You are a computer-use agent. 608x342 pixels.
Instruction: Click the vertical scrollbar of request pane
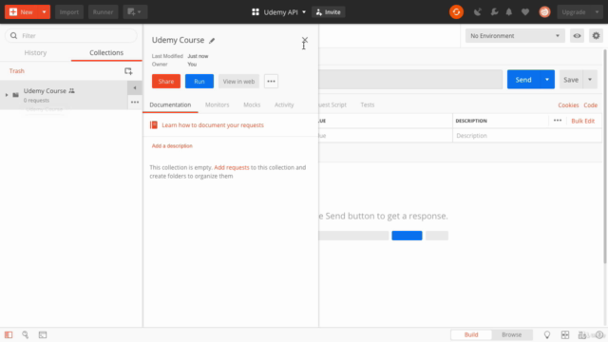click(x=604, y=157)
